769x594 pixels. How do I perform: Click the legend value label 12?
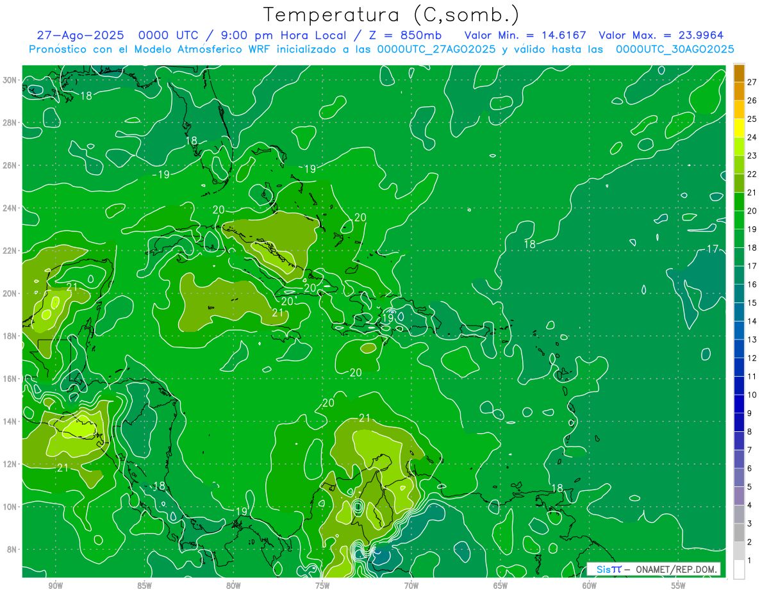[752, 358]
